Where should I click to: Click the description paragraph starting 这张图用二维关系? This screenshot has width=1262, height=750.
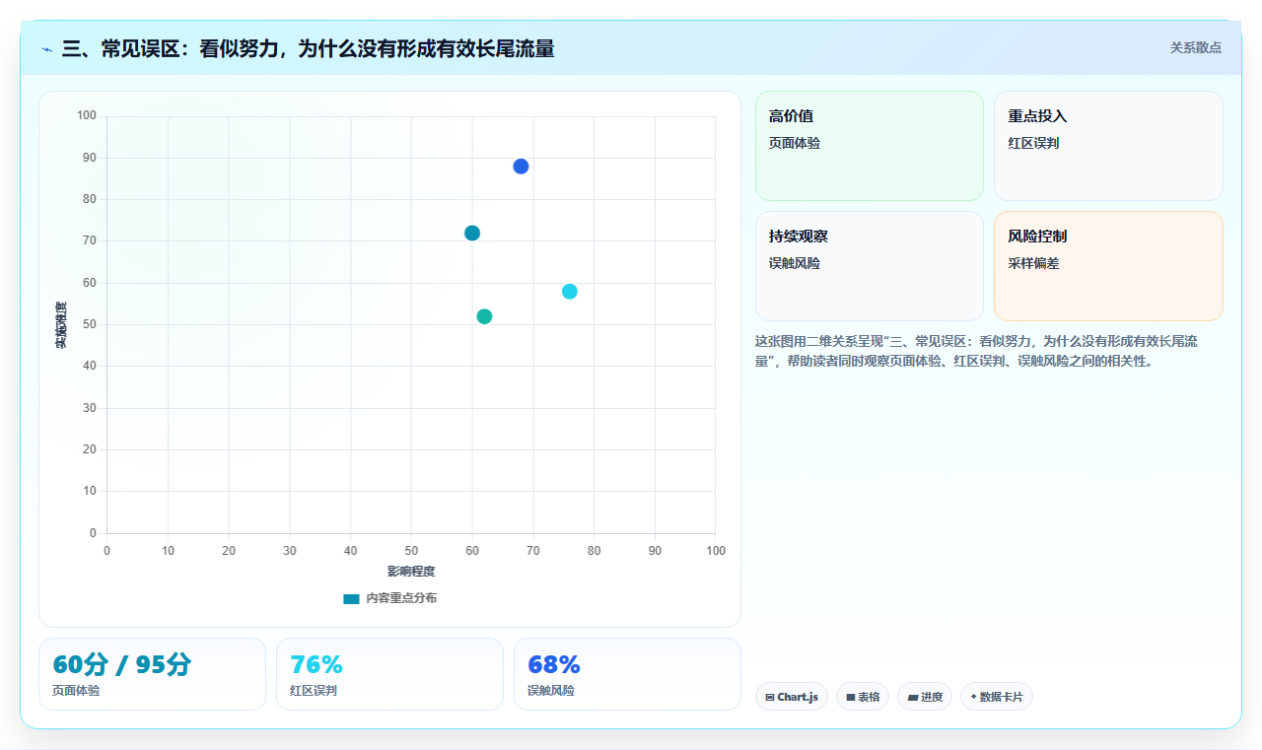coord(977,351)
